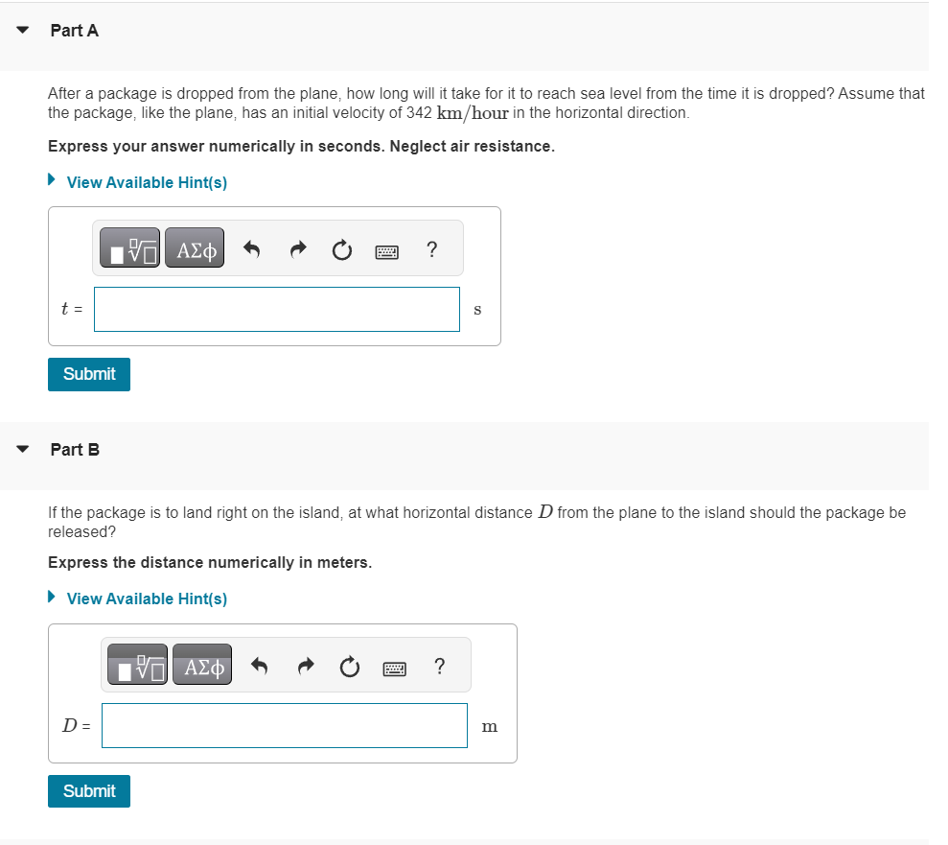Image resolution: width=948 pixels, height=845 pixels.
Task: Select the Greek letters ΑΣΦ icon in Part B
Action: pos(202,664)
